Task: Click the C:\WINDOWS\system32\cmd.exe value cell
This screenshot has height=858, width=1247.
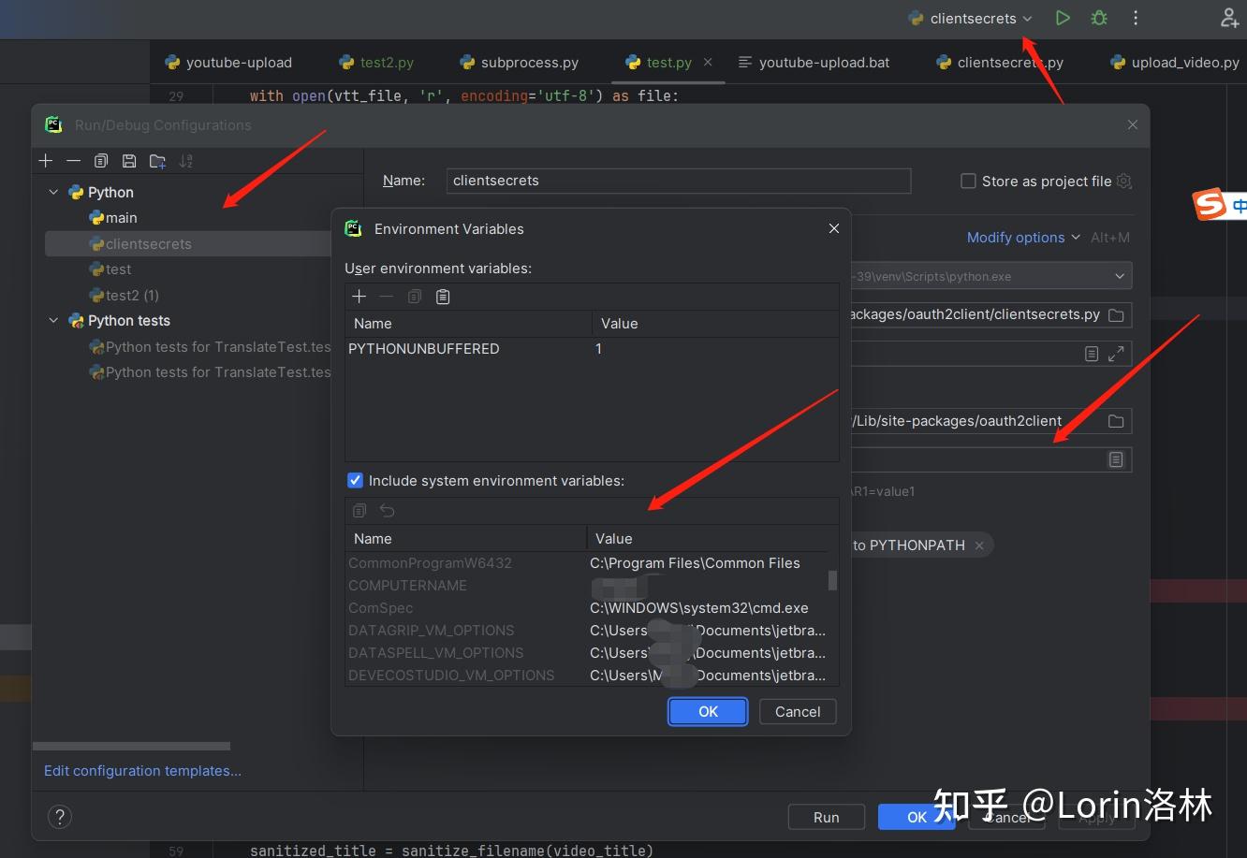Action: coord(699,608)
